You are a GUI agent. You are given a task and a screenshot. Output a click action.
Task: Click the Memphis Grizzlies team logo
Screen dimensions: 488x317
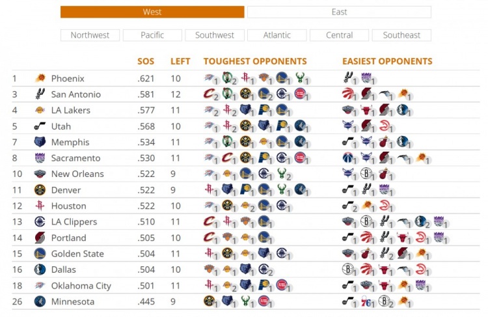tap(40, 142)
